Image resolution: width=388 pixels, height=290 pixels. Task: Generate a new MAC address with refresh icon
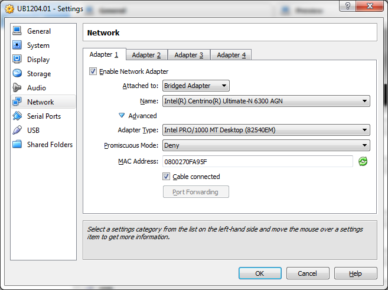(x=363, y=161)
